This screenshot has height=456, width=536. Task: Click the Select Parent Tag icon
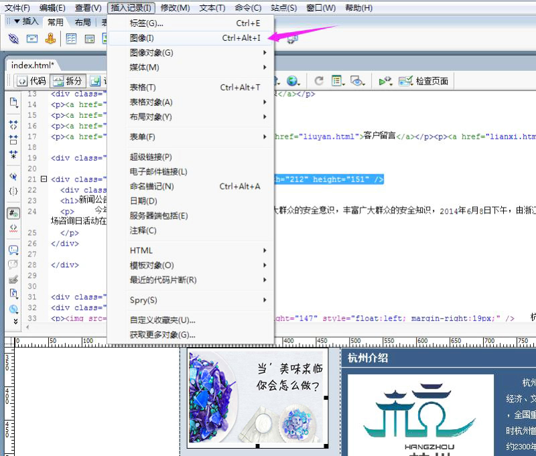[x=13, y=177]
